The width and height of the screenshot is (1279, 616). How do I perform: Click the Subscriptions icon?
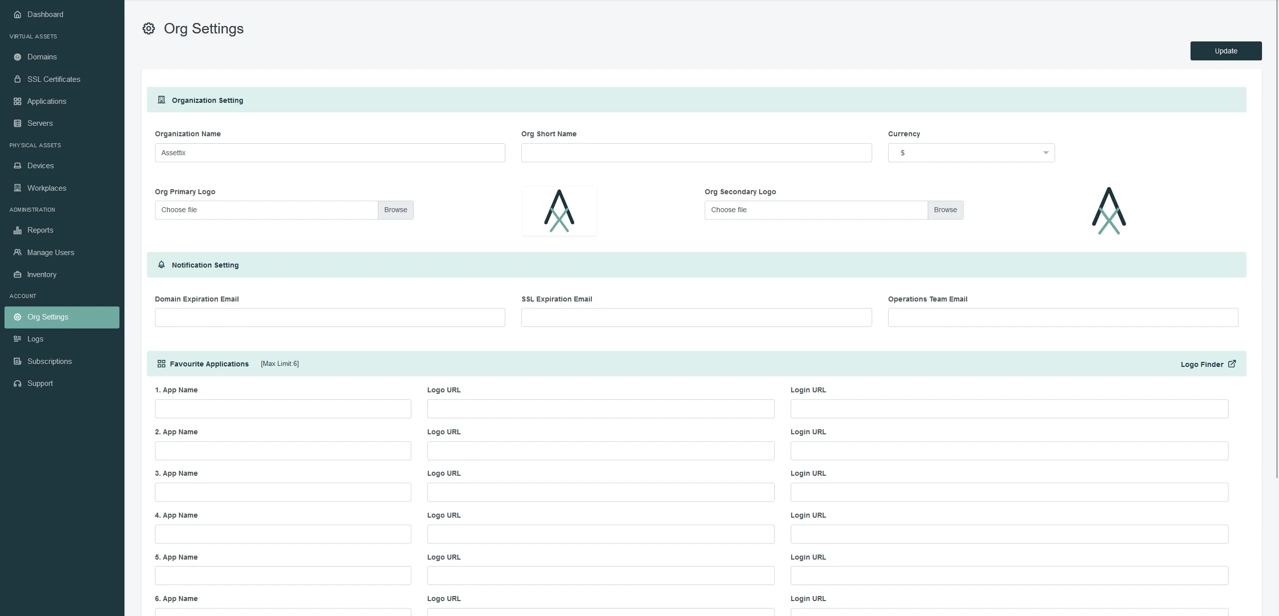pos(17,361)
